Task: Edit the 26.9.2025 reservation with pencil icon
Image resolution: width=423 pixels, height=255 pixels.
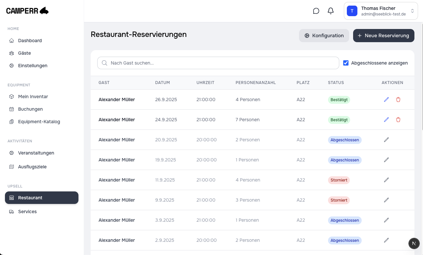Action: point(386,99)
